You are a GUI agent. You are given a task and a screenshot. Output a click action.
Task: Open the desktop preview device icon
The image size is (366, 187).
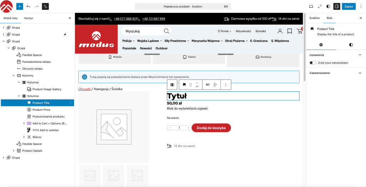311,6
